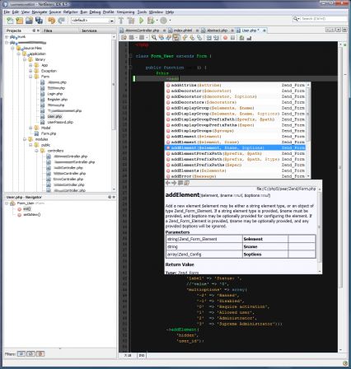Expand the Model folder node
This screenshot has width=351, height=369.
pyautogui.click(x=30, y=128)
